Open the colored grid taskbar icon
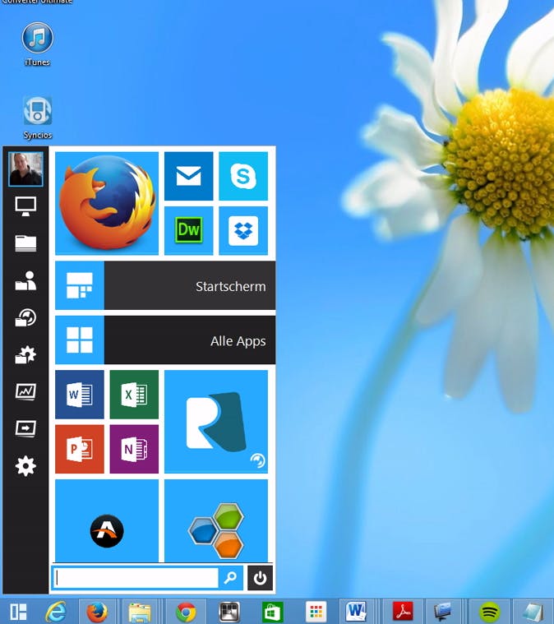This screenshot has width=554, height=624. (x=316, y=612)
